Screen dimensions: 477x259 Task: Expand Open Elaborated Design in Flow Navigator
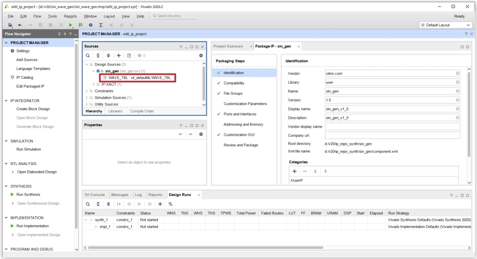point(13,172)
